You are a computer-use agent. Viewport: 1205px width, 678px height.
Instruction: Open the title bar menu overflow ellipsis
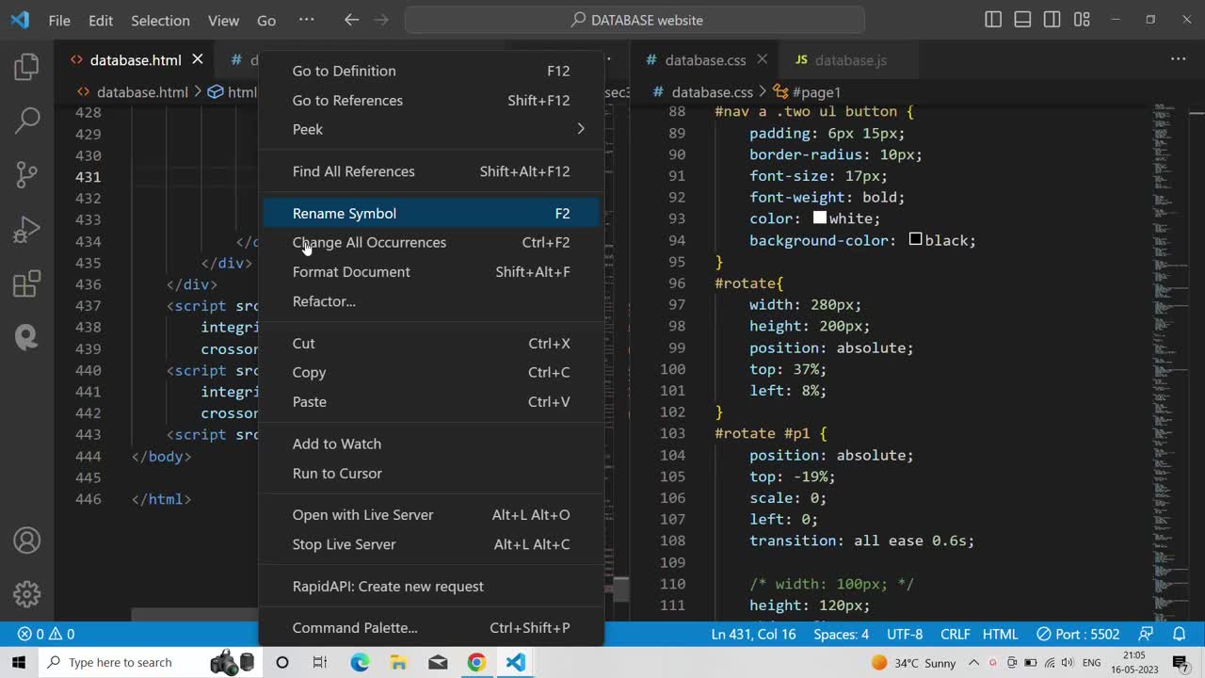tap(306, 20)
